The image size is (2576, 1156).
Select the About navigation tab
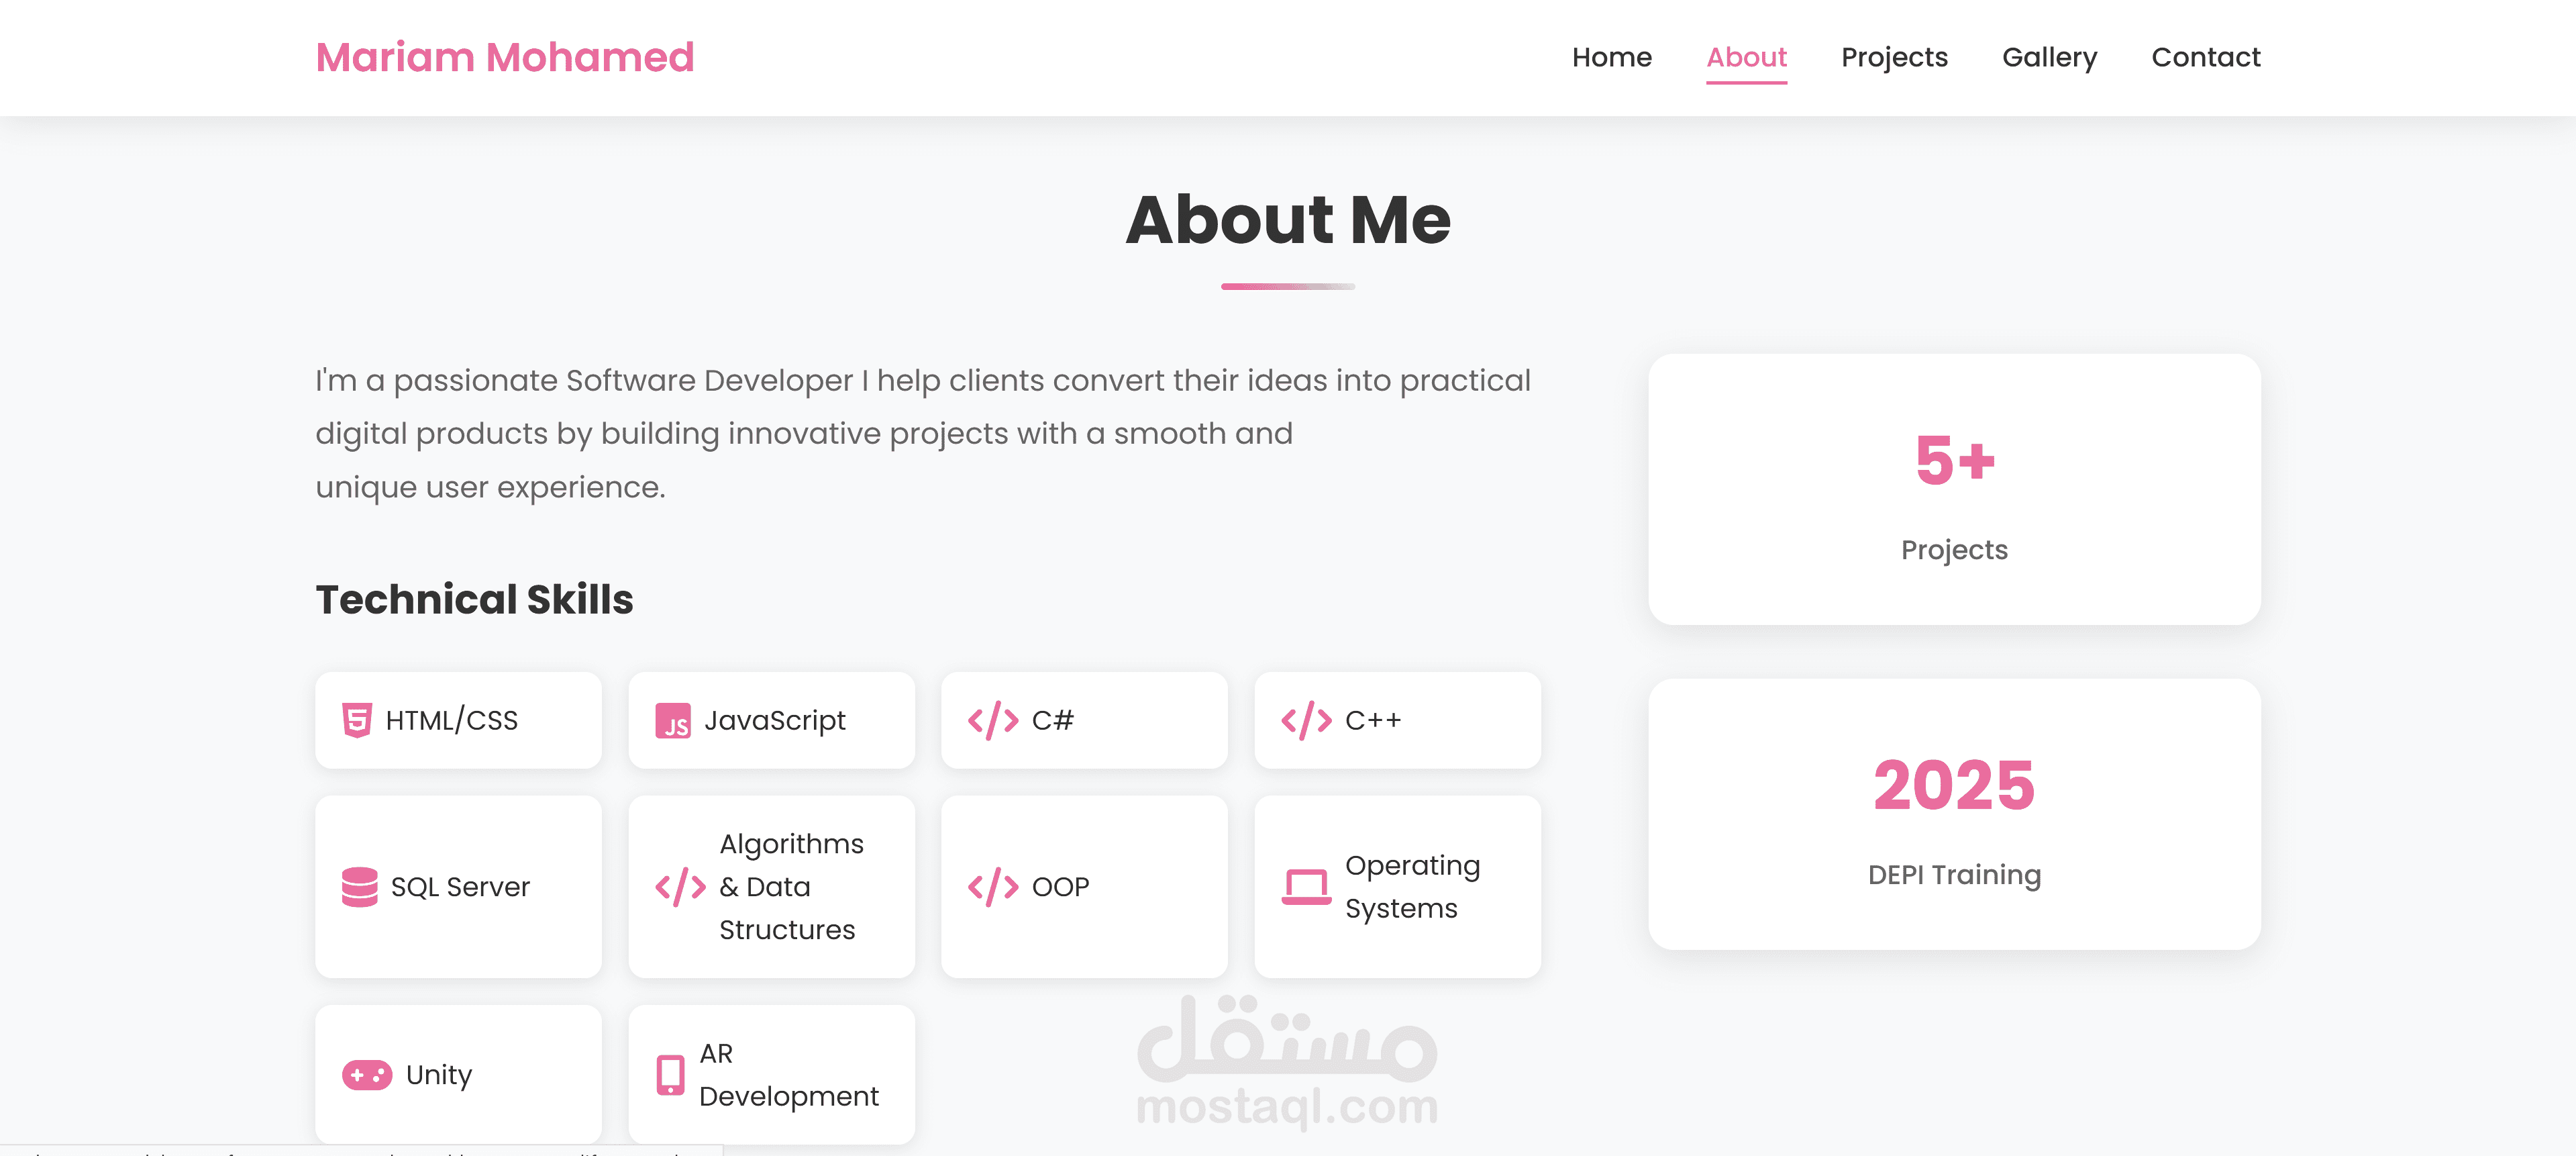click(x=1746, y=57)
